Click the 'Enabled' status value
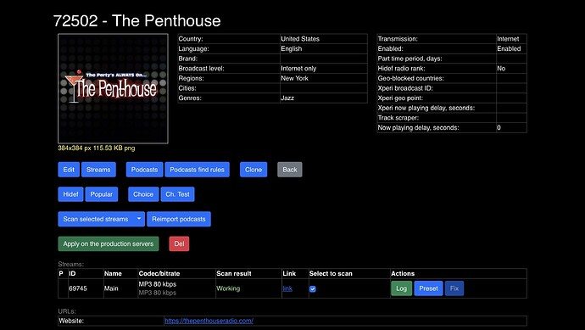This screenshot has width=585, height=330. click(x=509, y=49)
